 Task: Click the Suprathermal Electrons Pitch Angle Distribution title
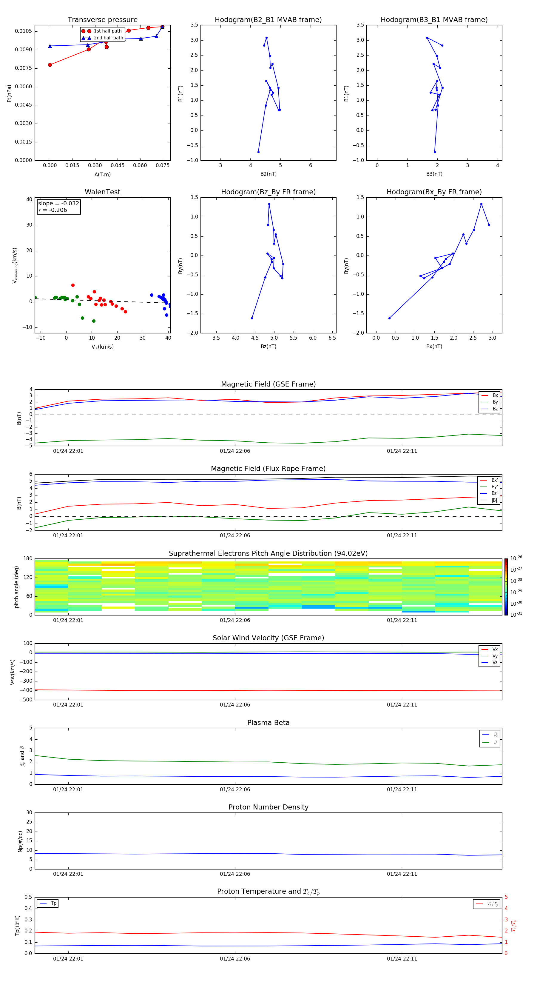coord(268,553)
